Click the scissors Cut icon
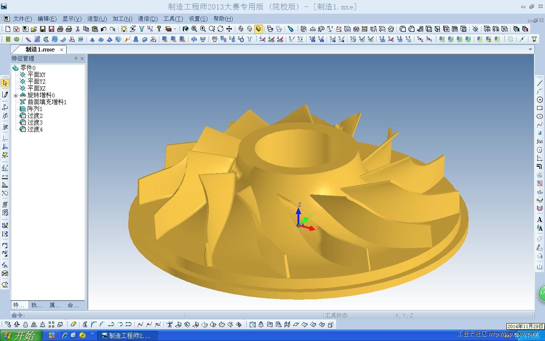Screen dimensions: 545x341 pos(78,29)
